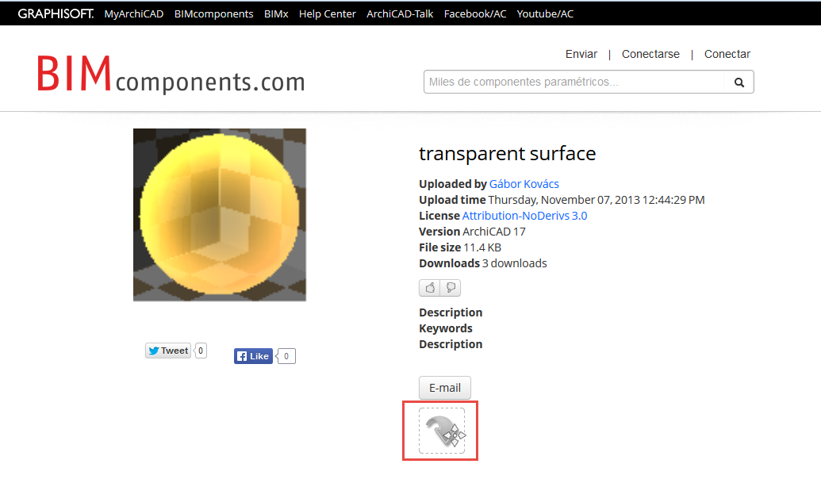Open MyArchiCAD in the top bar
821x483 pixels.
coord(134,14)
